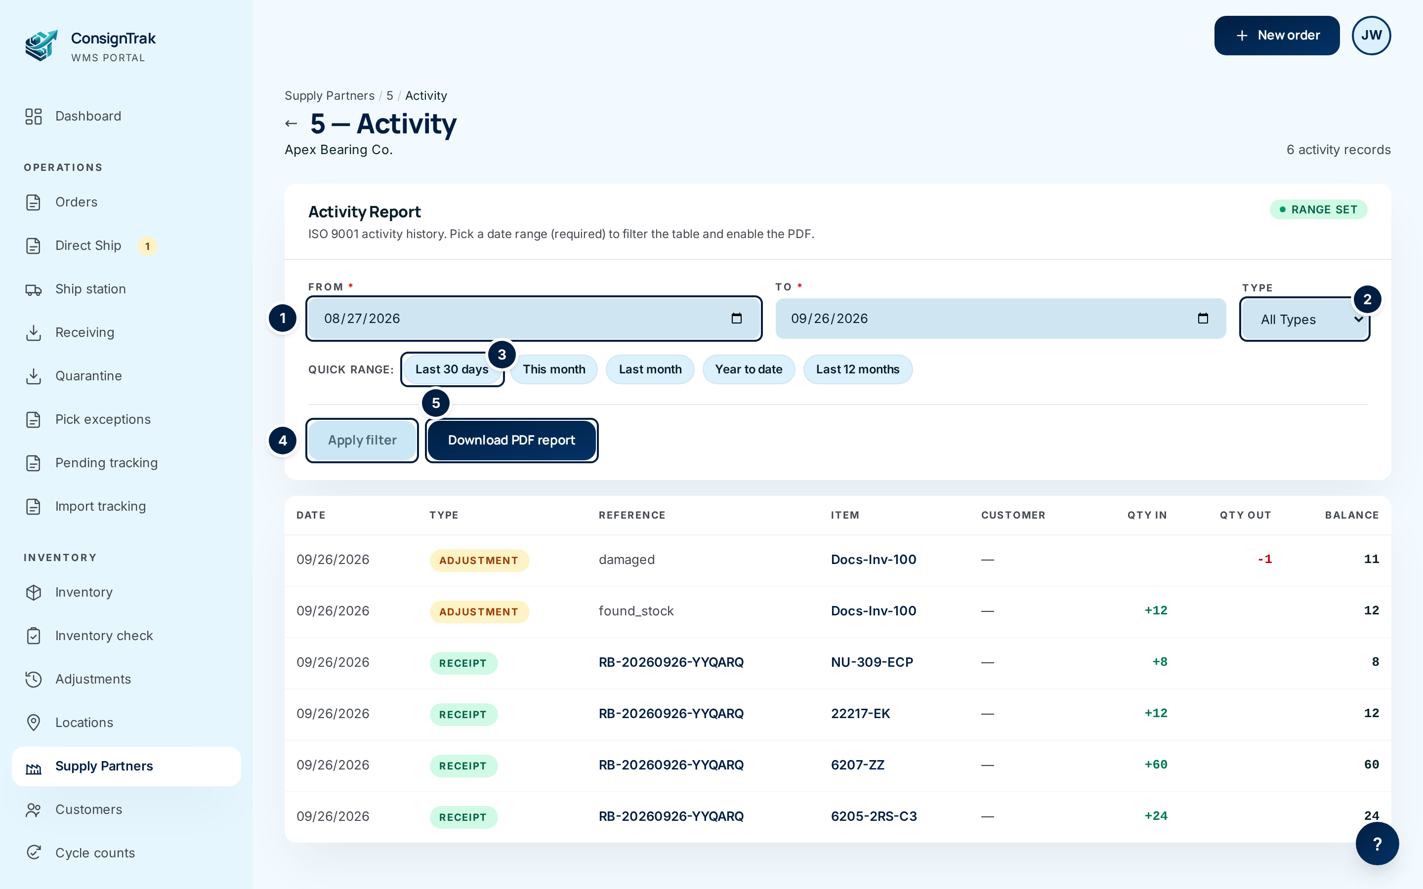Screen dimensions: 1423x889
Task: Click the TO date field 09/26/2026
Action: pos(1000,319)
